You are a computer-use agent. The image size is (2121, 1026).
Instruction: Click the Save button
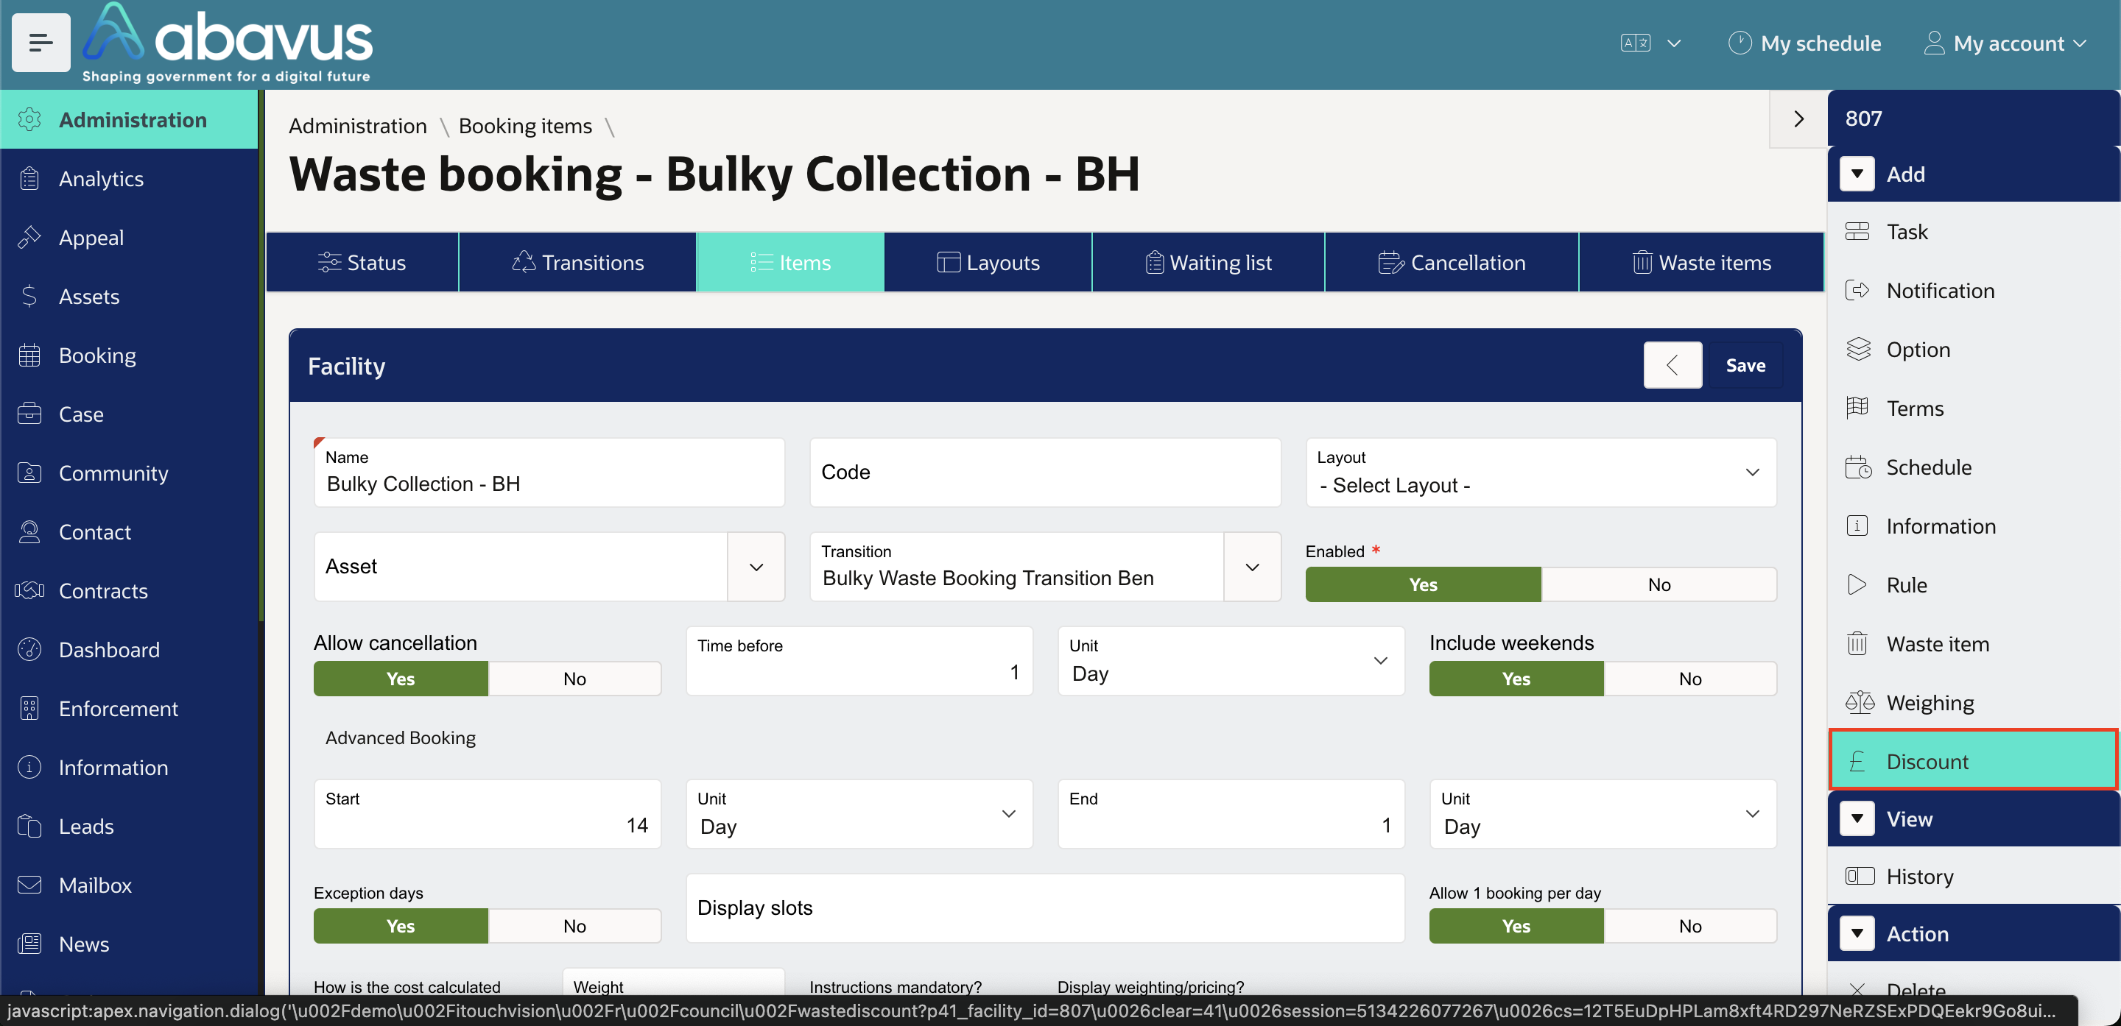pyautogui.click(x=1745, y=365)
